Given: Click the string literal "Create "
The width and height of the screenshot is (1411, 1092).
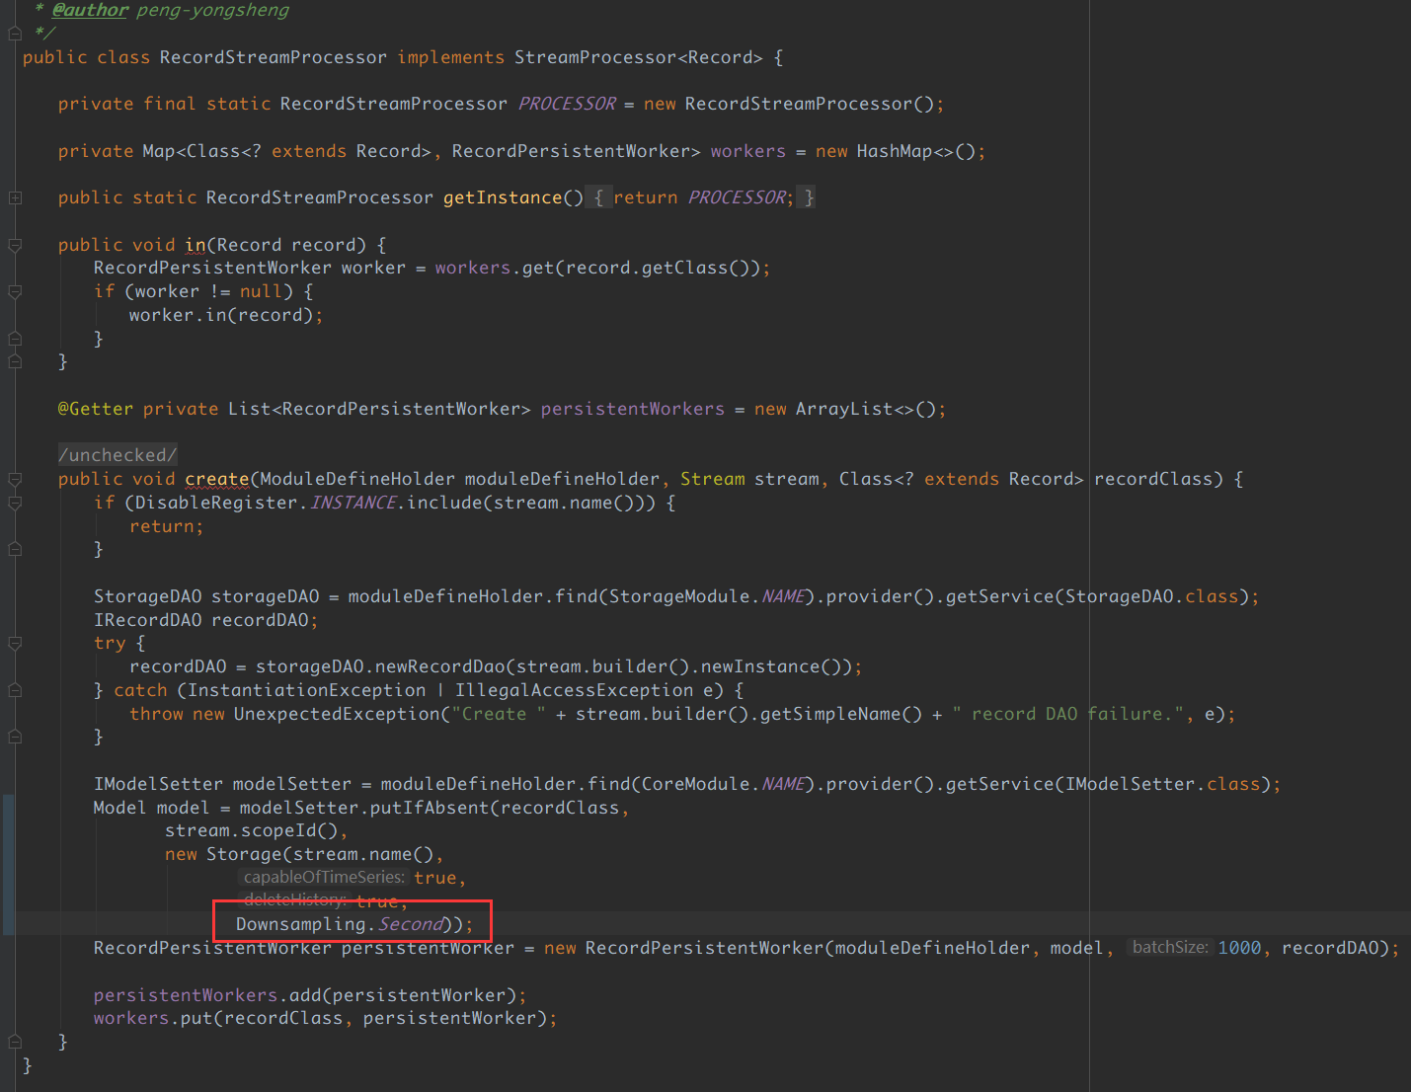Looking at the screenshot, I should pyautogui.click(x=499, y=714).
